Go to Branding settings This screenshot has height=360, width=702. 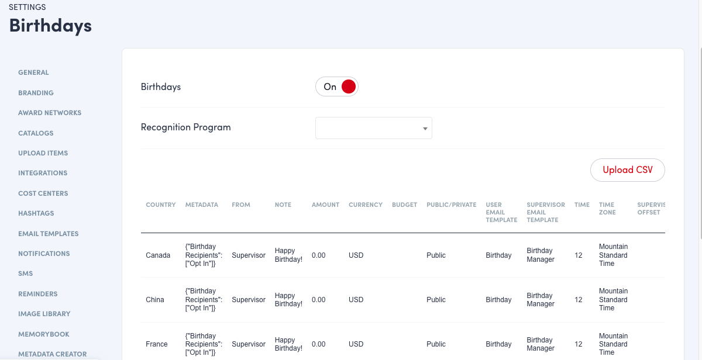36,93
